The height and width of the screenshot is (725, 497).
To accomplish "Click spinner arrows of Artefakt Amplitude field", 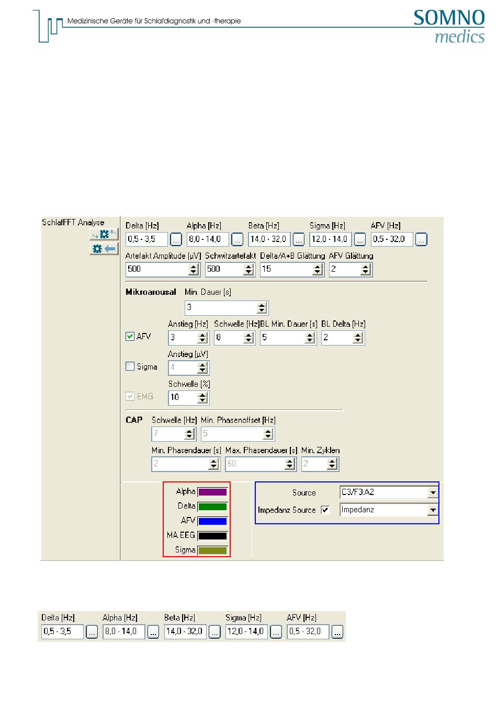I will [x=194, y=269].
